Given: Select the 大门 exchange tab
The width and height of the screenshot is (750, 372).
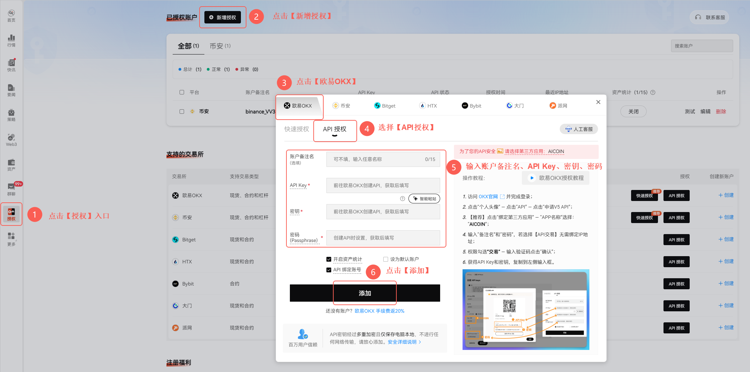Looking at the screenshot, I should pos(515,106).
